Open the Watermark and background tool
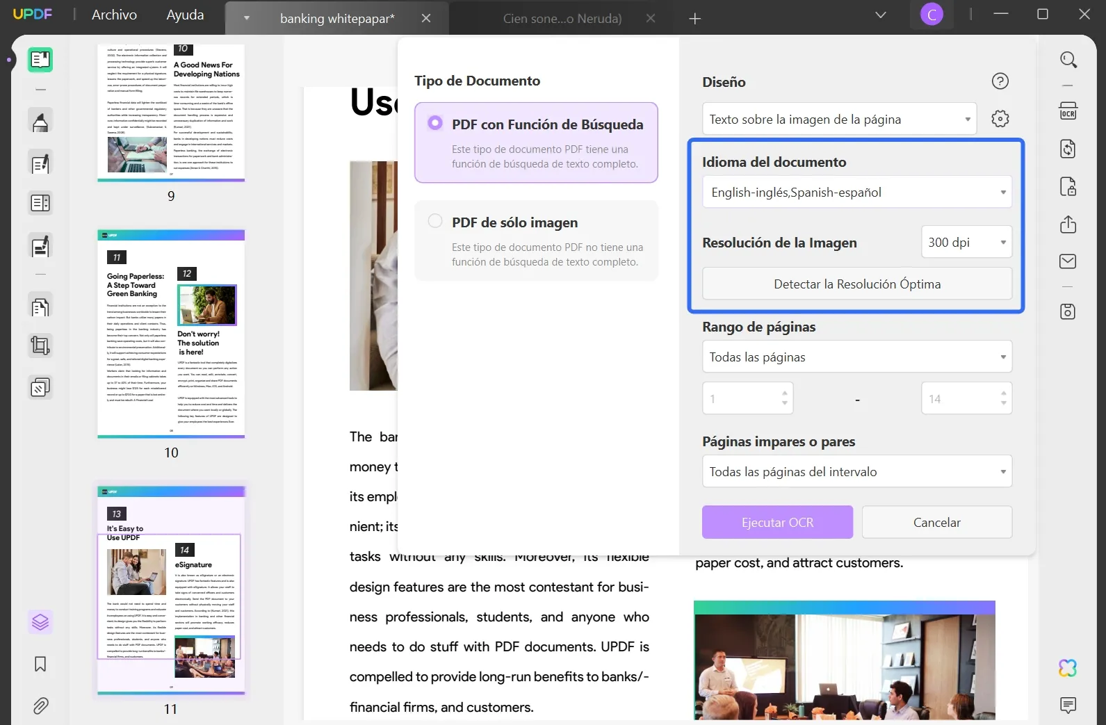The image size is (1106, 725). coord(40,386)
